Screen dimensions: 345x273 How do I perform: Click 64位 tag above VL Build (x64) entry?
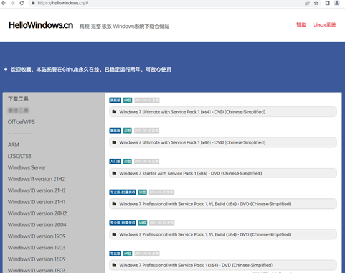point(143,223)
